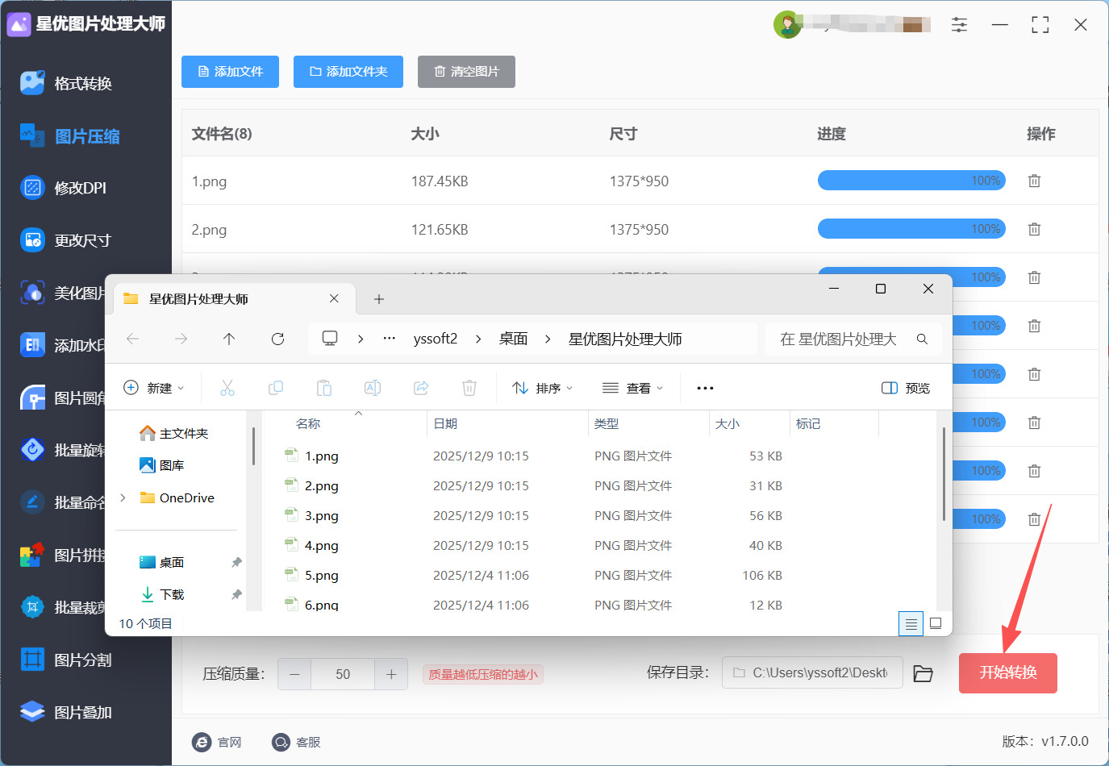Switch explorer to large thumbnails view

[x=936, y=623]
